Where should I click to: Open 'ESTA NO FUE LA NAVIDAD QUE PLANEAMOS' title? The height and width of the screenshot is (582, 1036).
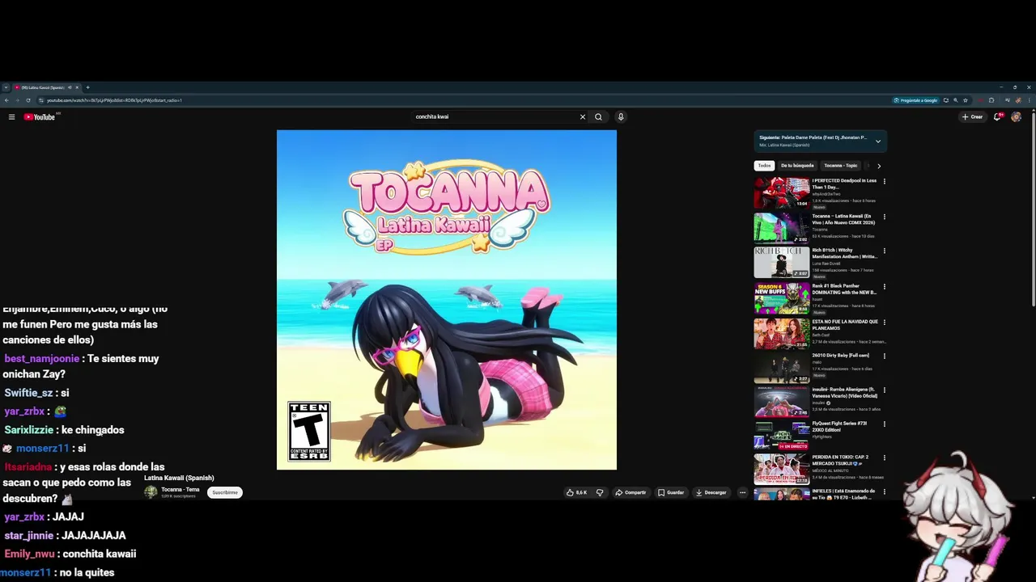[844, 325]
